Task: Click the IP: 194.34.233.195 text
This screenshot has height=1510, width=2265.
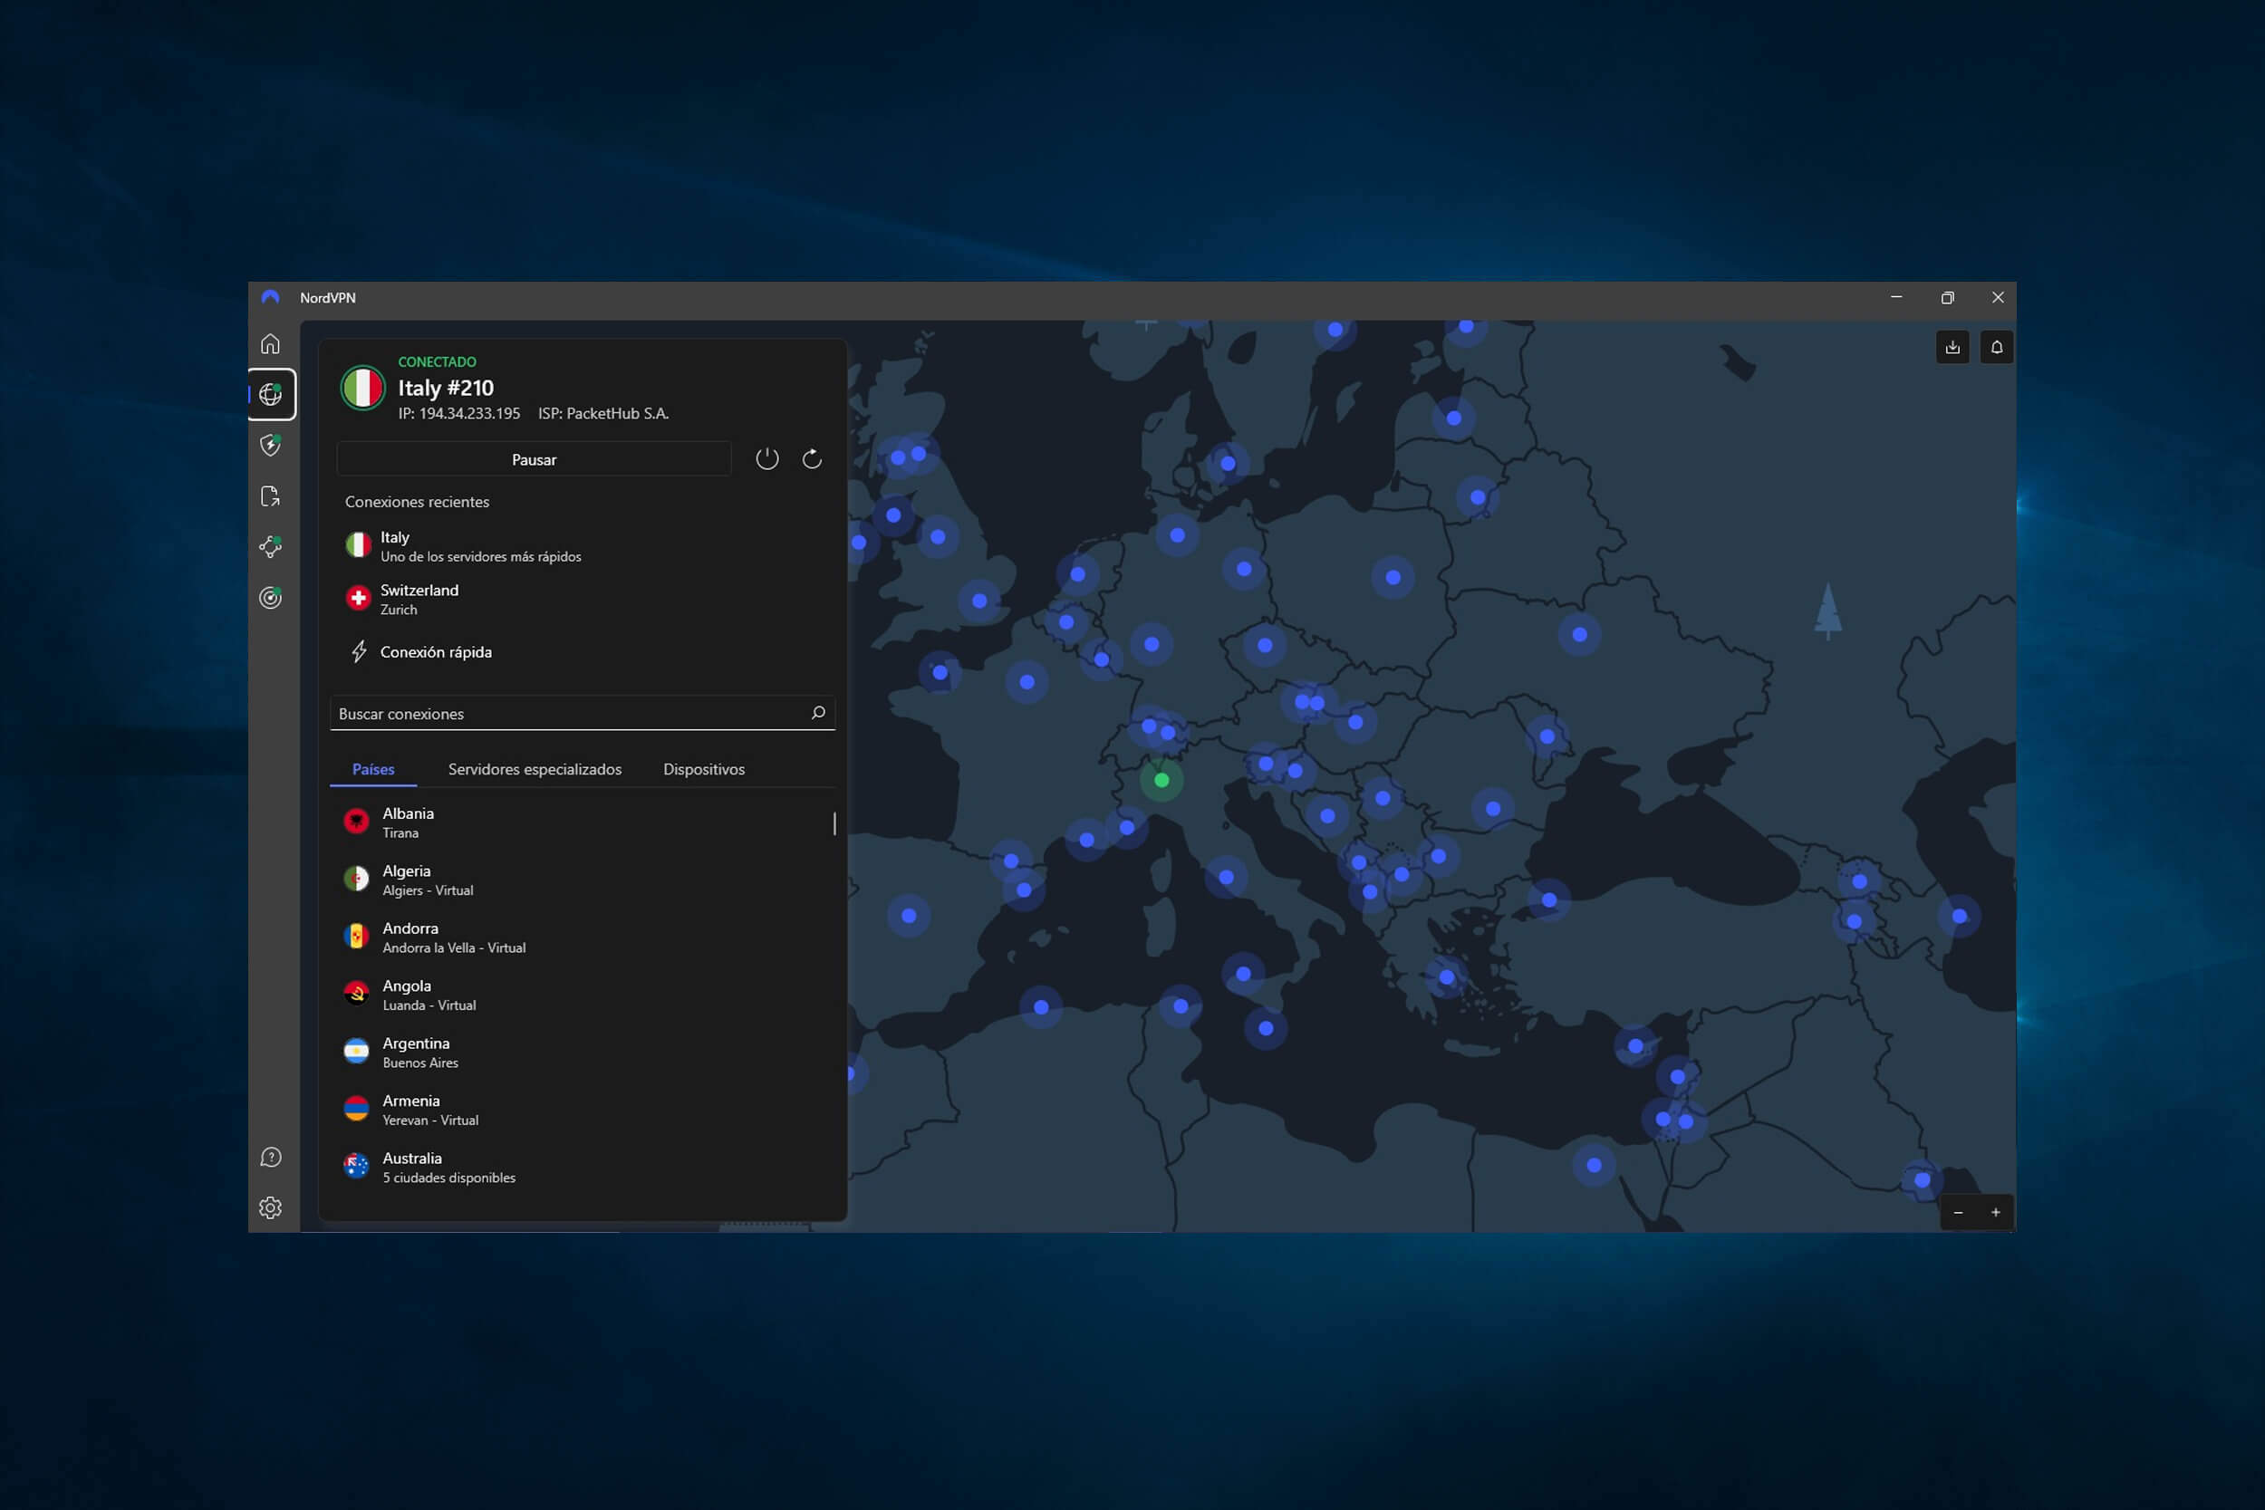Action: pos(459,414)
